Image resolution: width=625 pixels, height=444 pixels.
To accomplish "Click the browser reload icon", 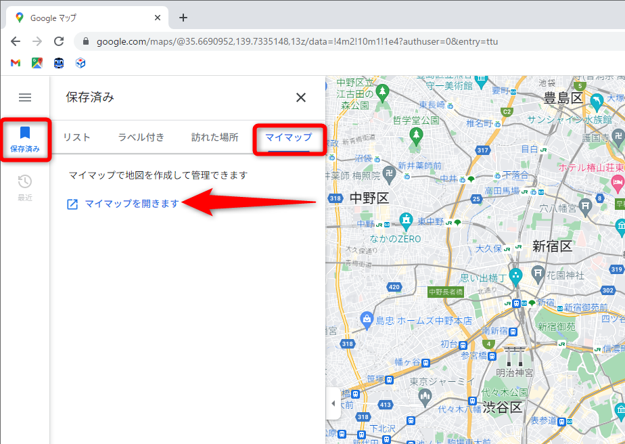I will 58,41.
